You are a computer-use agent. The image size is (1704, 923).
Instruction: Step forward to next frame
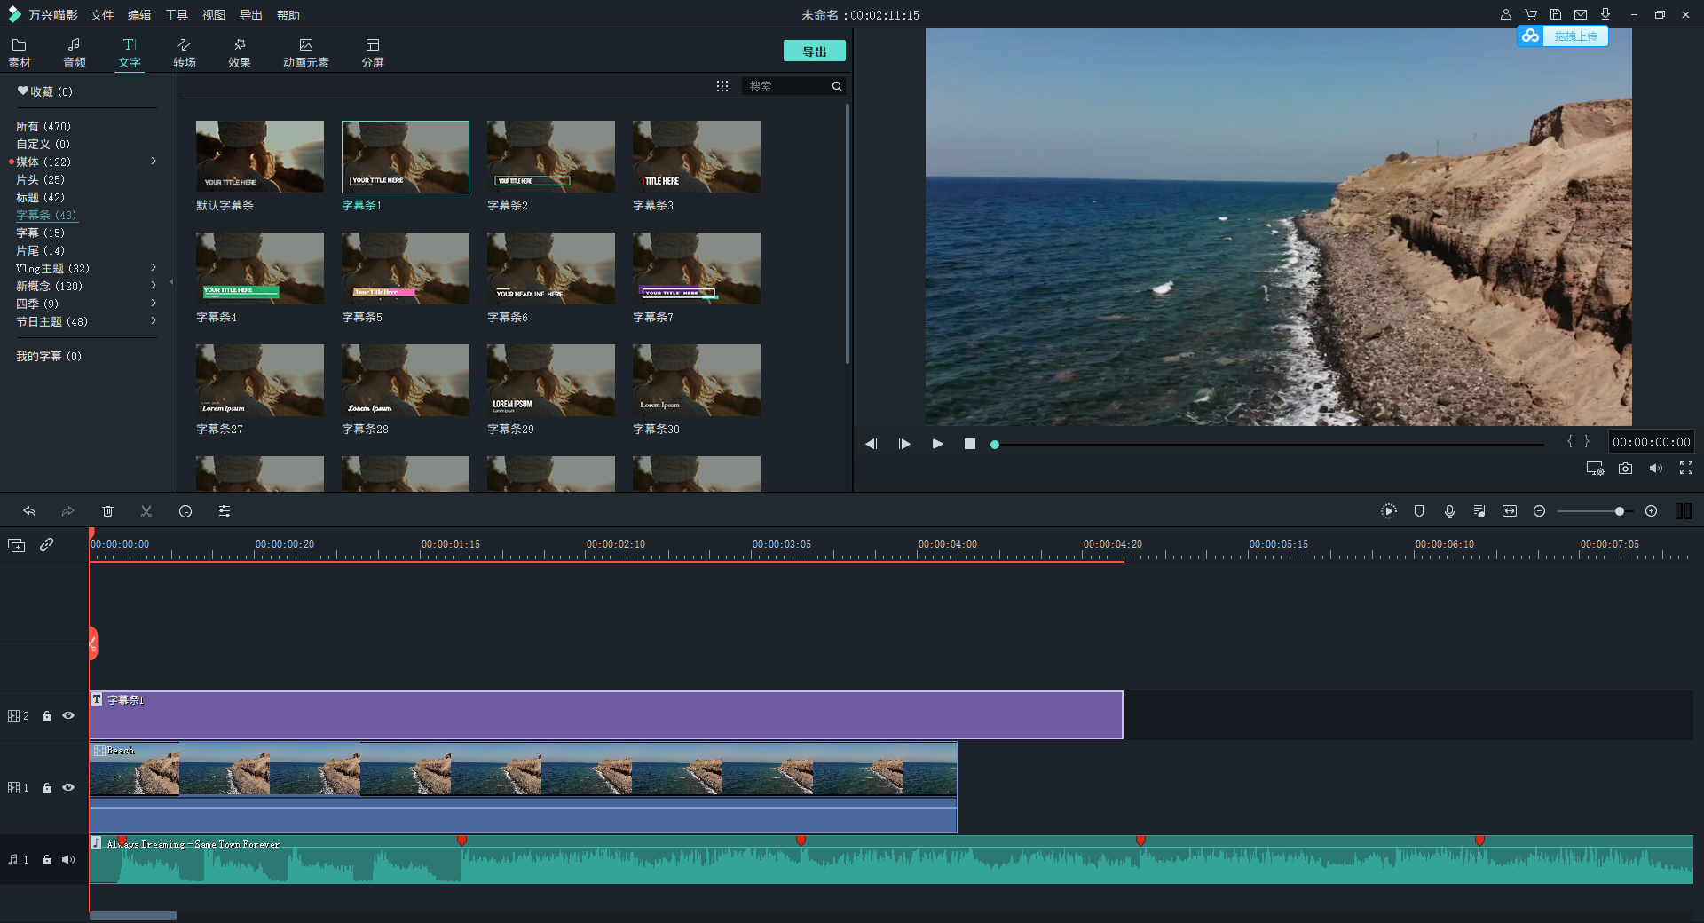(904, 444)
